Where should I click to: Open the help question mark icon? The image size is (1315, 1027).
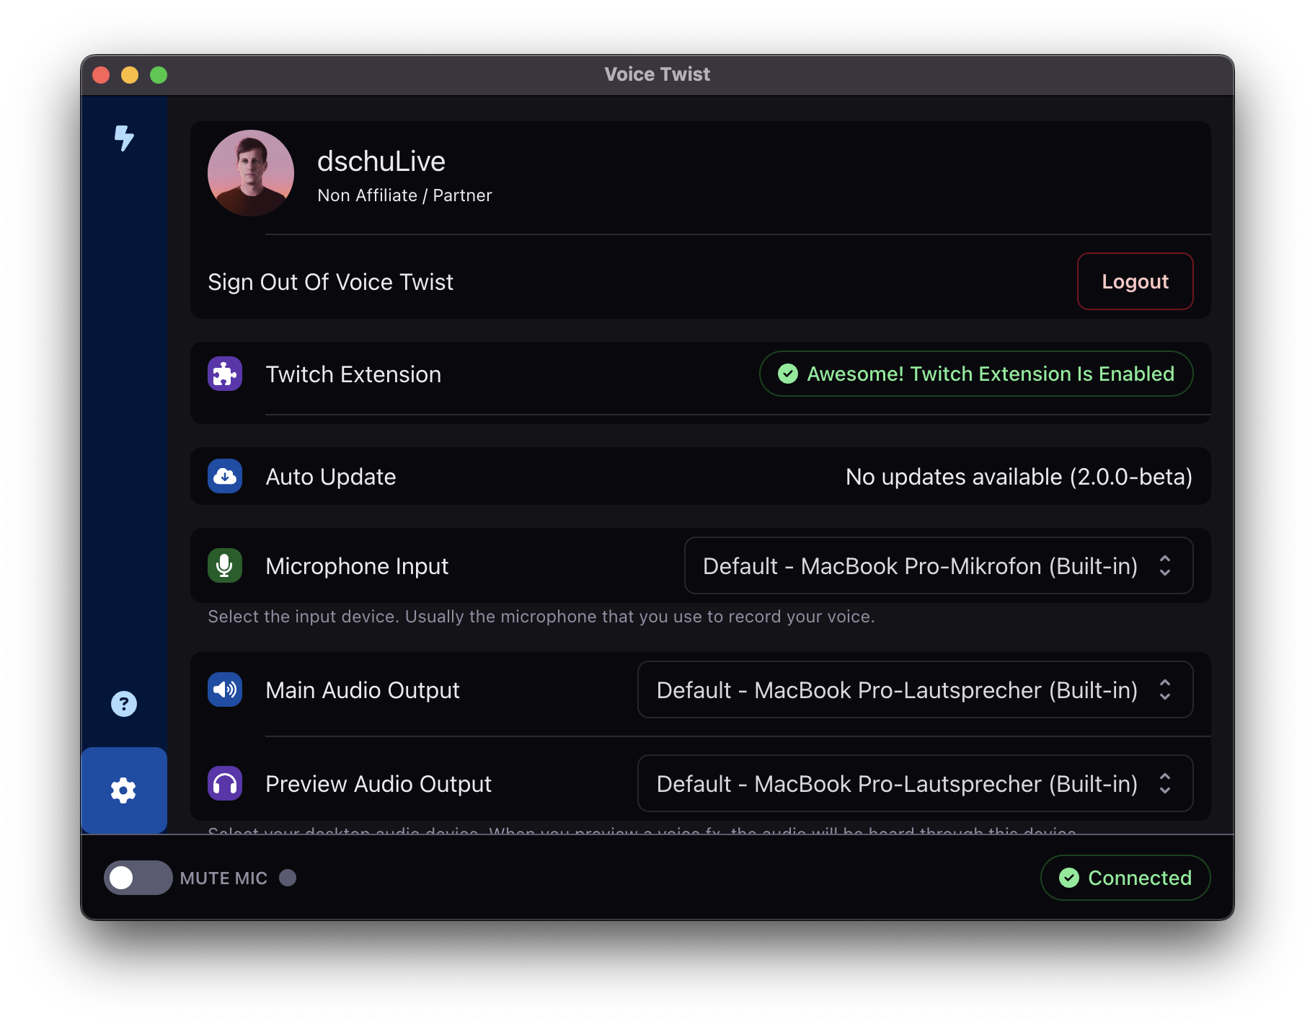[124, 704]
